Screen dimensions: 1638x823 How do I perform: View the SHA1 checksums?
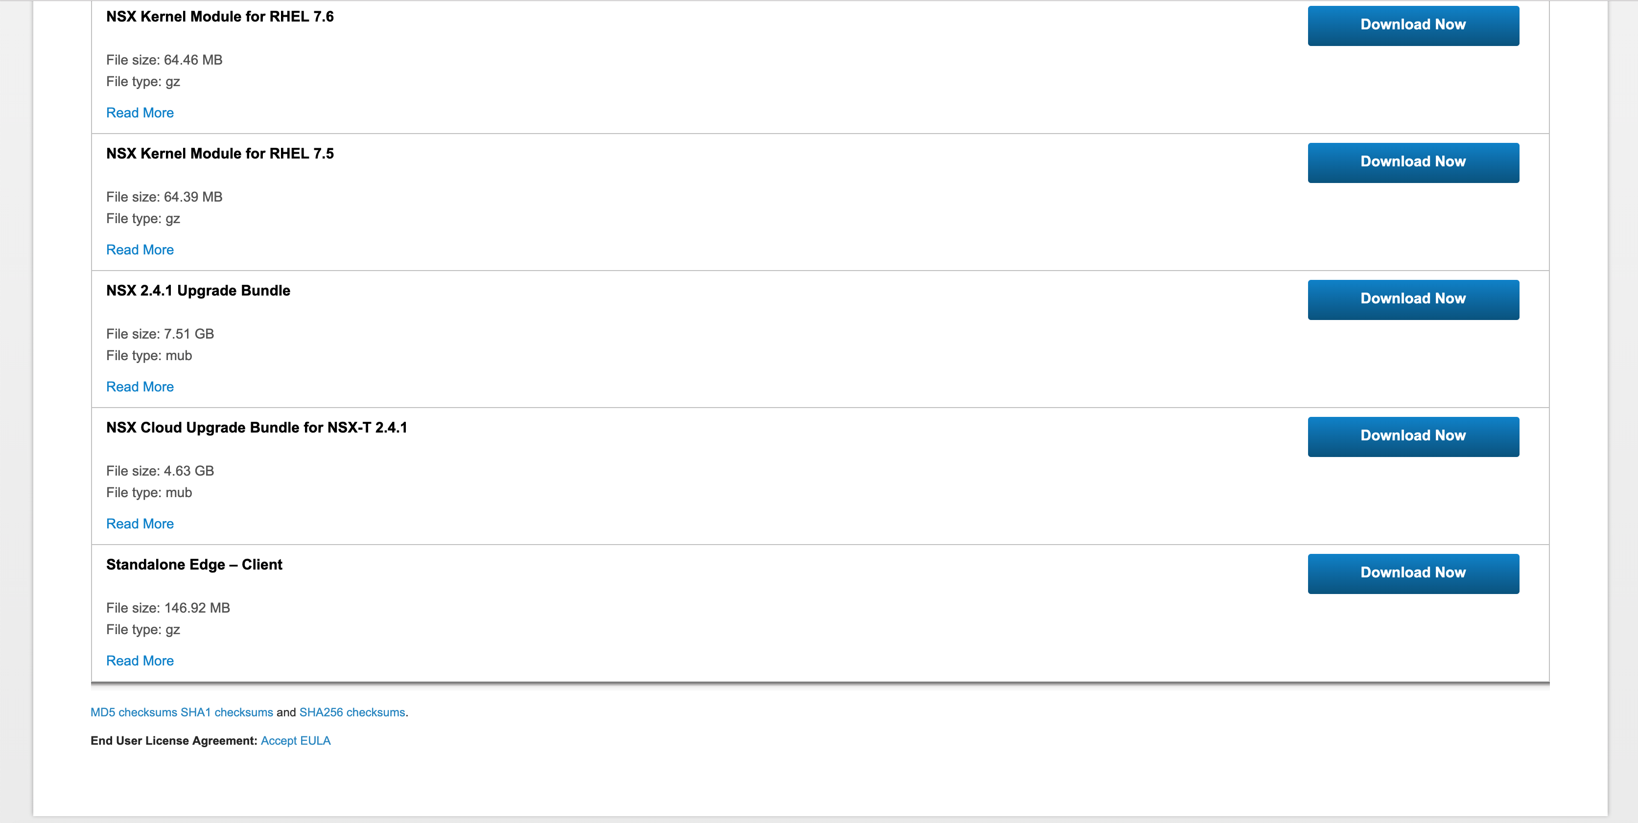(x=226, y=712)
